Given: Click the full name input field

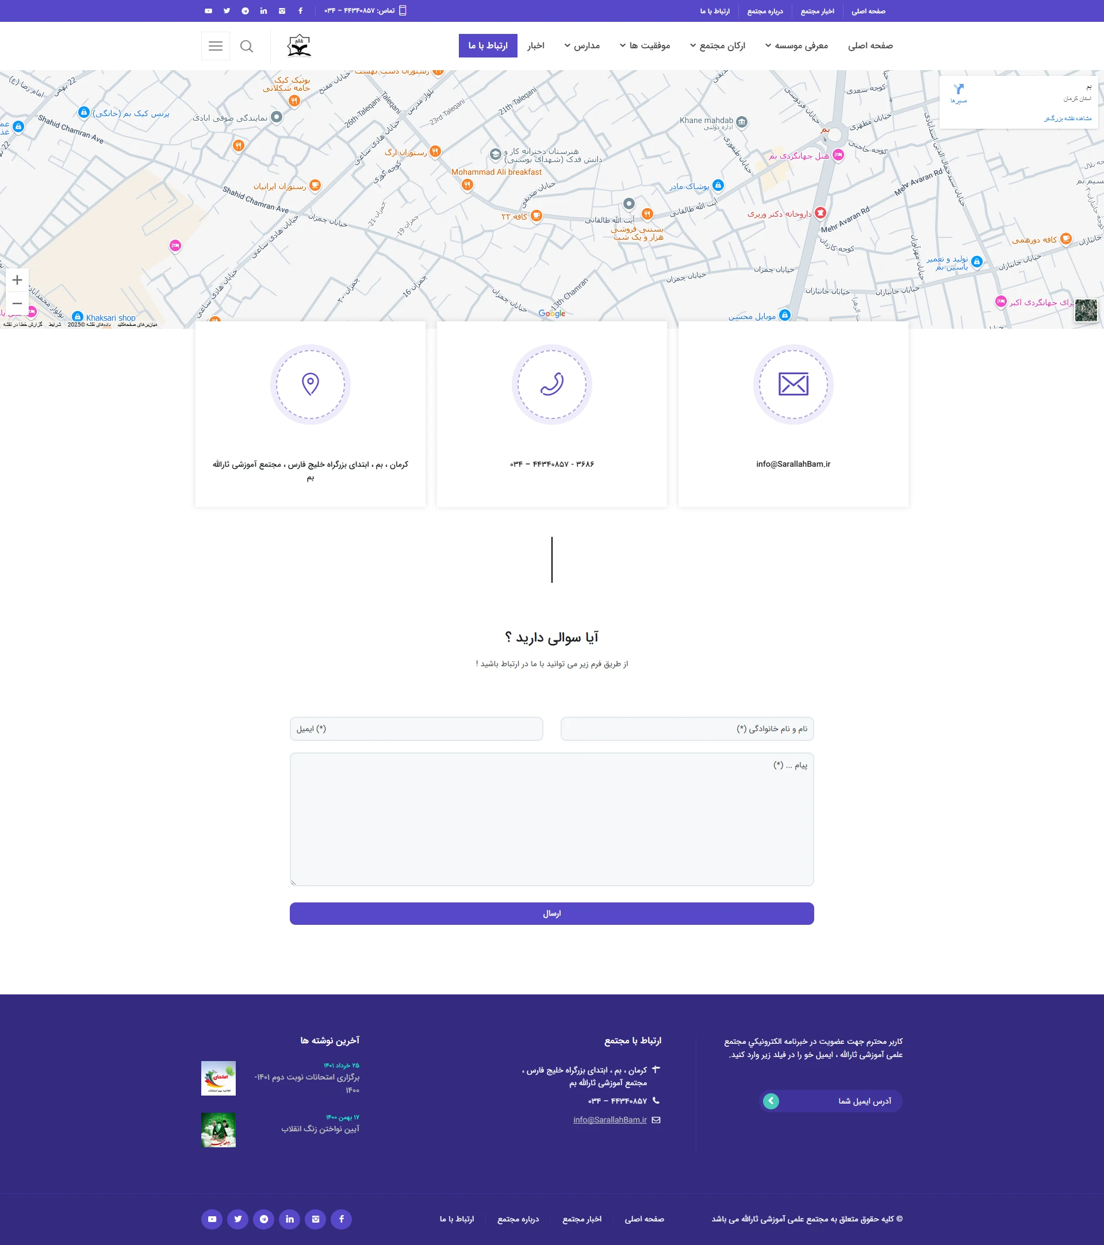Looking at the screenshot, I should click(x=687, y=728).
